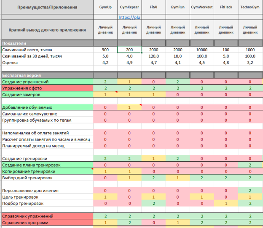Select the FitAI 30-day downloads value 120,0
263x228 pixels.
point(153,56)
